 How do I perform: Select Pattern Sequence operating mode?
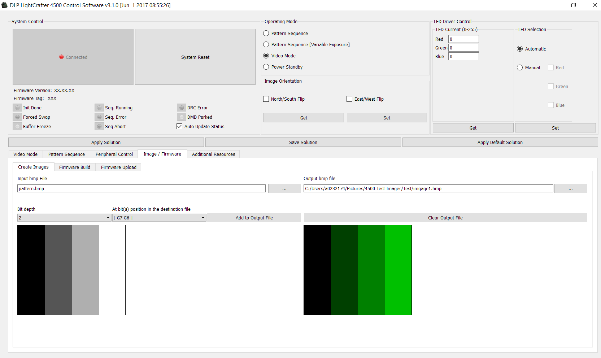coord(266,33)
